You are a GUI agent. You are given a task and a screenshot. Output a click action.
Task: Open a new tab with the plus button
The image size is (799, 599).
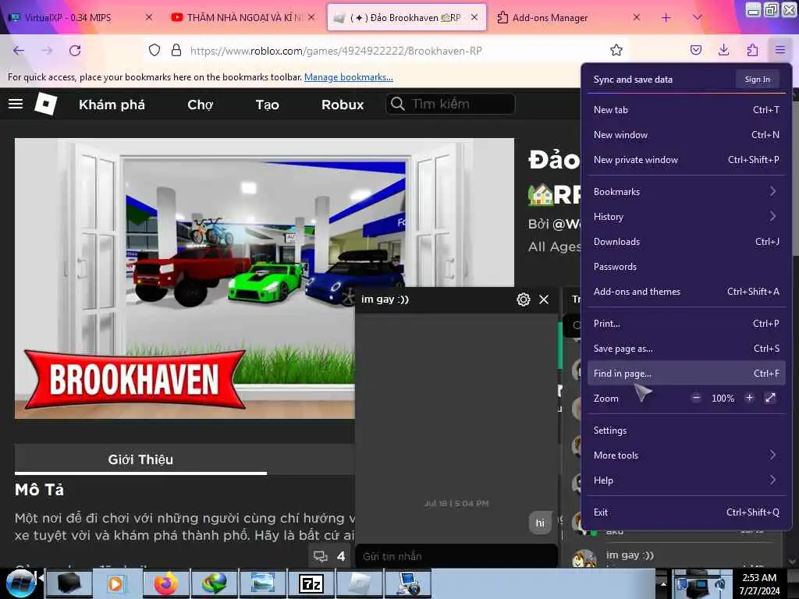666,18
